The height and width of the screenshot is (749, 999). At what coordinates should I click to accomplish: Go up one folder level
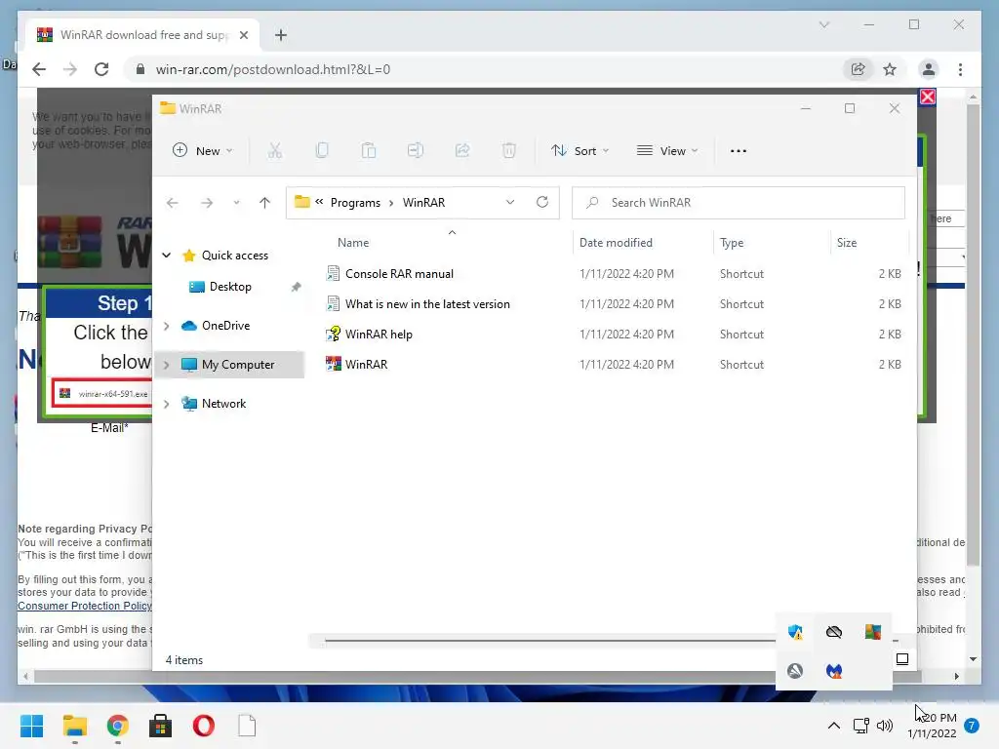(x=264, y=203)
